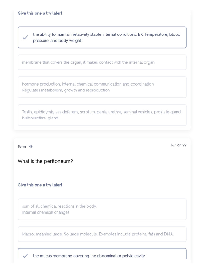
Task: Click the "Internal chemical change!" text line
Action: pyautogui.click(x=45, y=212)
